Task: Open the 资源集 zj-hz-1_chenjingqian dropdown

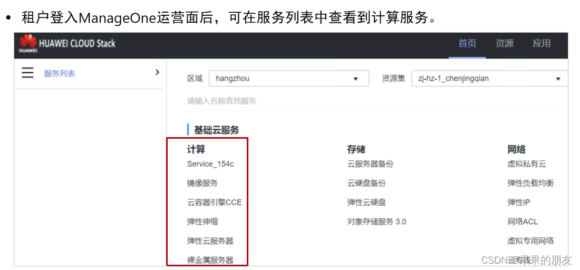Action: click(490, 79)
